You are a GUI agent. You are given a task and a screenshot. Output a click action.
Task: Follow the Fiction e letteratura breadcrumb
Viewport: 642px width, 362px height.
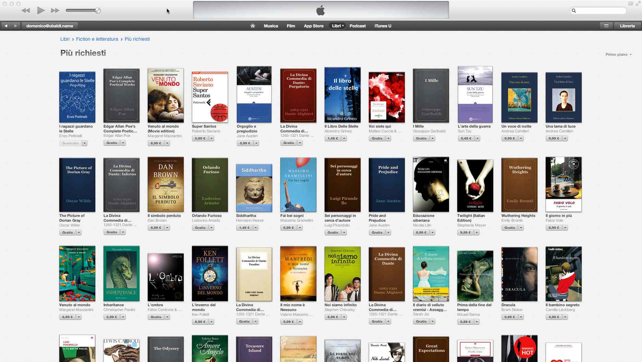pos(97,39)
